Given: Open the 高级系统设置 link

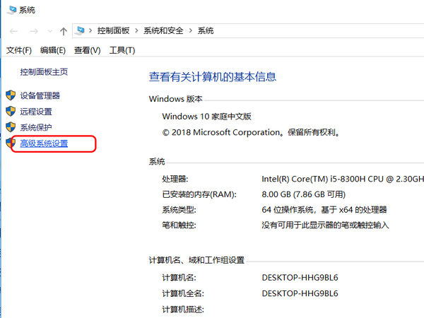Looking at the screenshot, I should [44, 144].
